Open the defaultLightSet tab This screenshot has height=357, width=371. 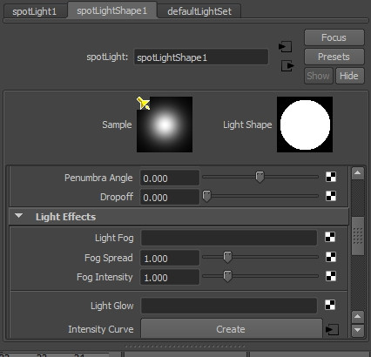pos(199,11)
